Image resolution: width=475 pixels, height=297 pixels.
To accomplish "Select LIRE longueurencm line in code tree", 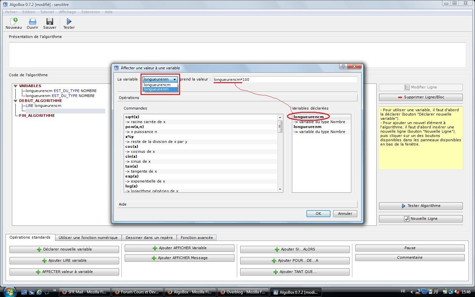I will tap(44, 106).
